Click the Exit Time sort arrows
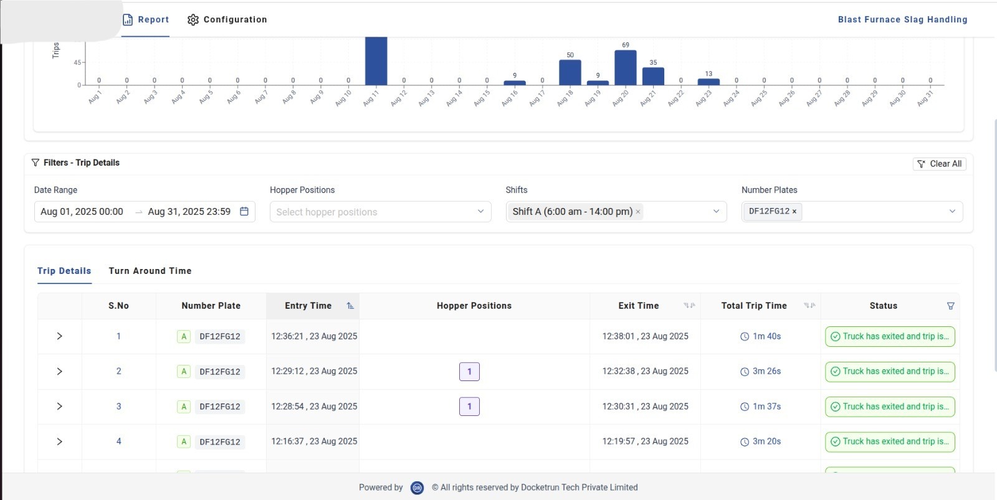 pos(689,306)
